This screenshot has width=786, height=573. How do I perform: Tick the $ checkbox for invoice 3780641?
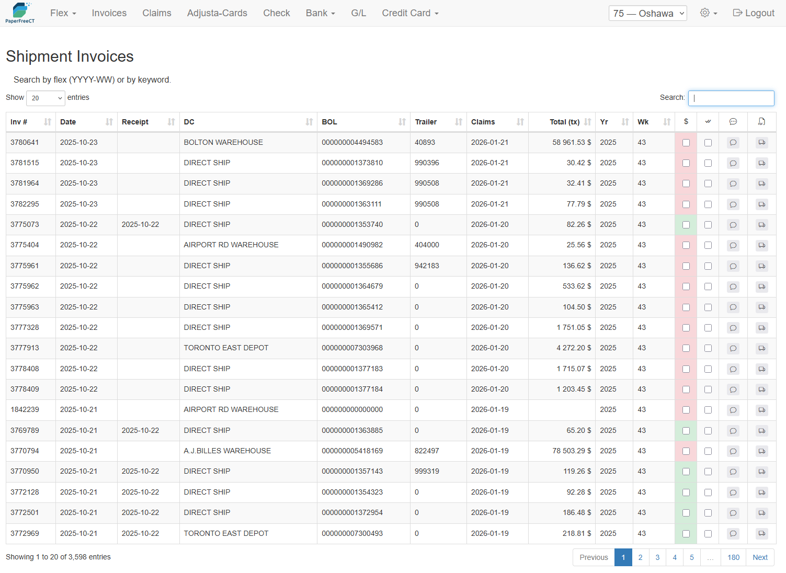[686, 143]
